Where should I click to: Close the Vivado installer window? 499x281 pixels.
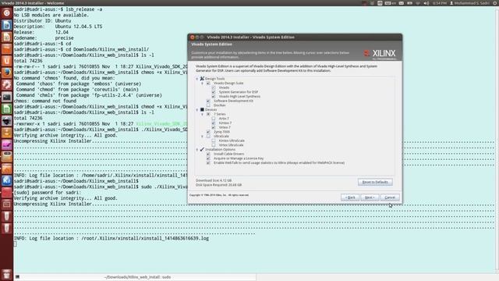pyautogui.click(x=193, y=37)
